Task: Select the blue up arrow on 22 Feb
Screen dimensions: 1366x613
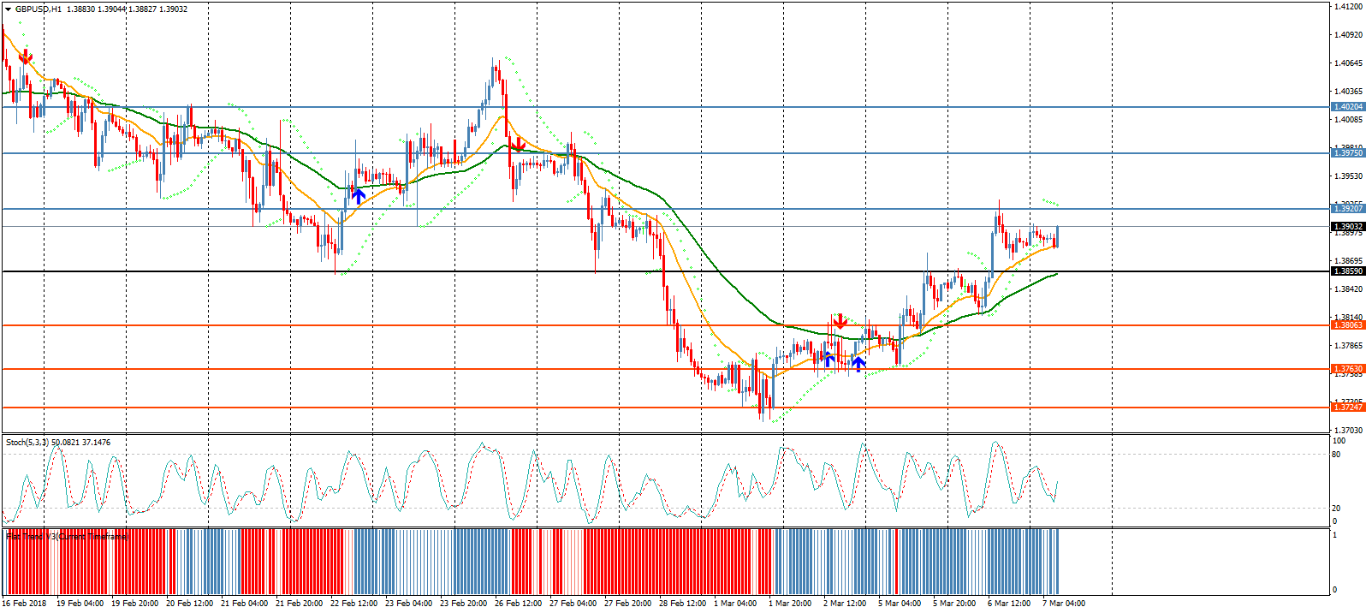Action: click(x=359, y=195)
